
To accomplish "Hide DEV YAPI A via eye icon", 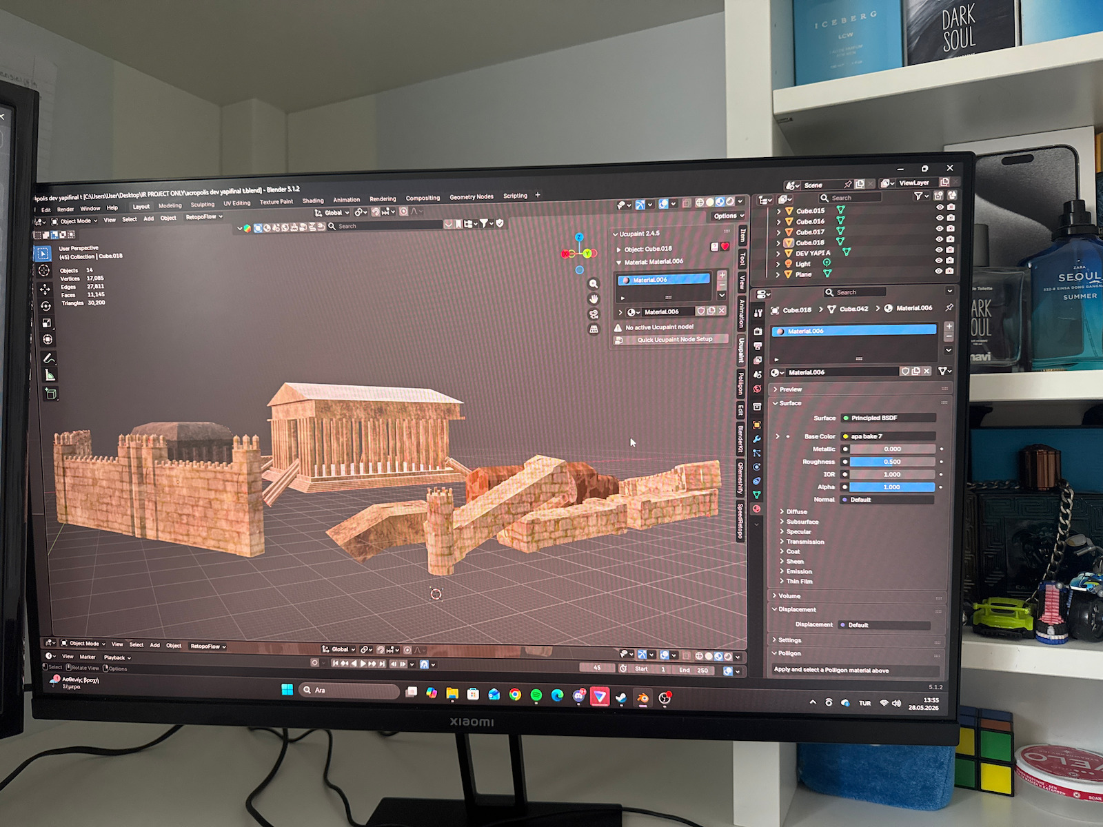I will [939, 249].
